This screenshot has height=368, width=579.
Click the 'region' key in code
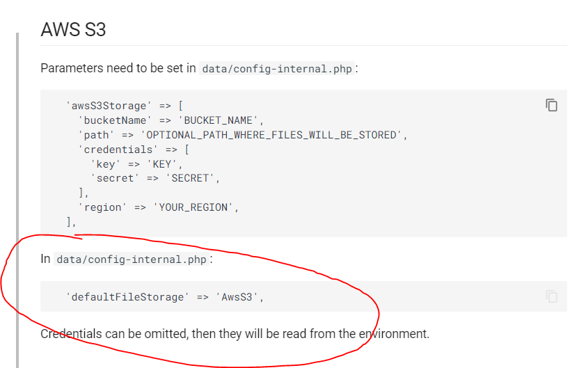[x=104, y=207]
